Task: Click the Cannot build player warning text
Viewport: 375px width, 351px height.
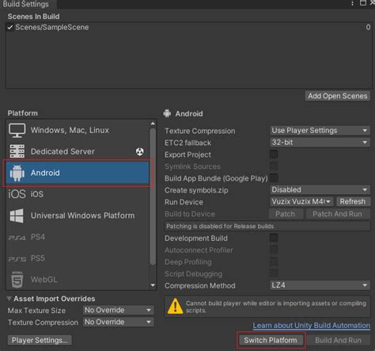Action: (x=276, y=307)
